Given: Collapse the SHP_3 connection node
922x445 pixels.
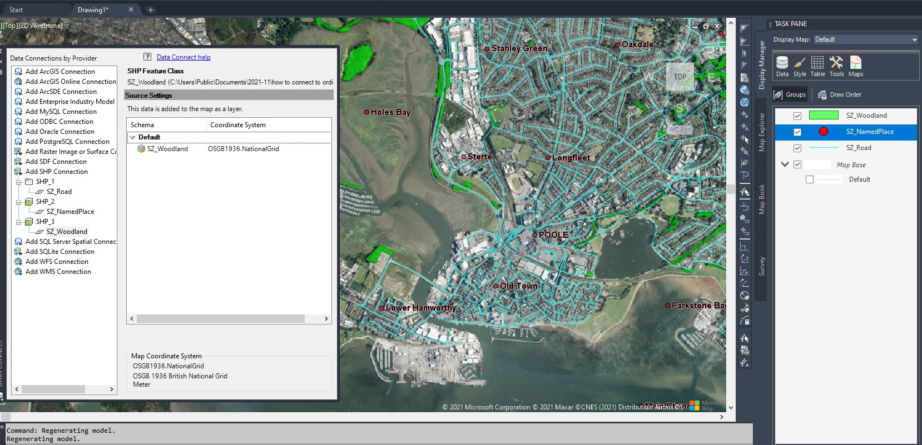Looking at the screenshot, I should (18, 222).
